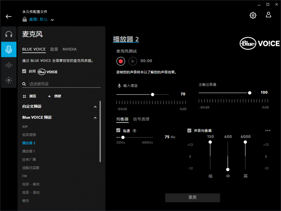The width and height of the screenshot is (281, 211).
Task: Open the user account icon
Action: click(268, 15)
